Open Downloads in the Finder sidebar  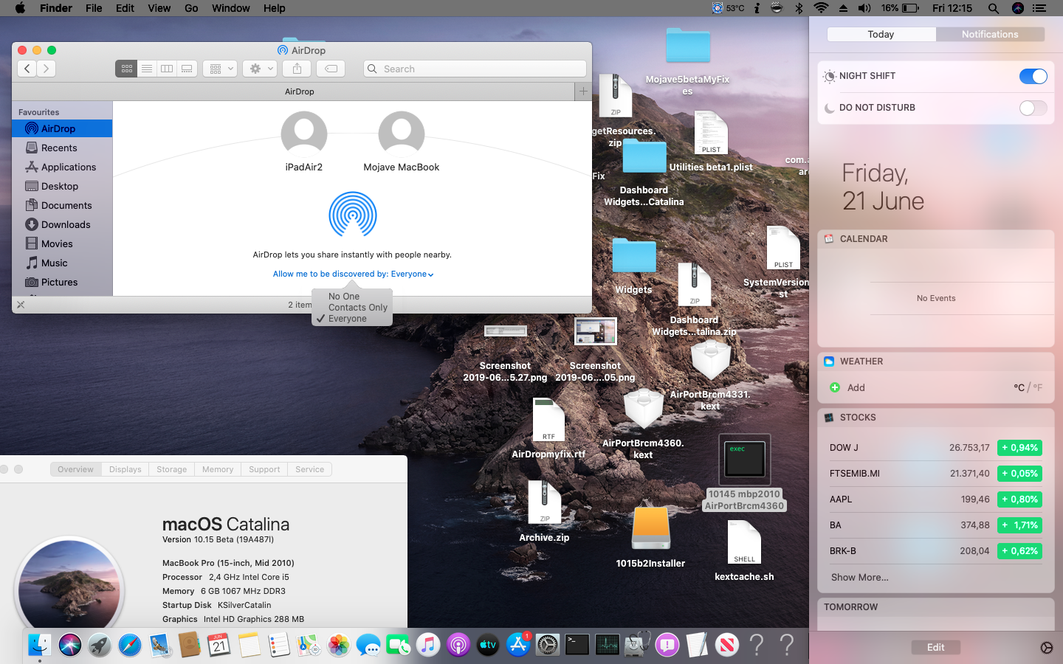coord(62,224)
